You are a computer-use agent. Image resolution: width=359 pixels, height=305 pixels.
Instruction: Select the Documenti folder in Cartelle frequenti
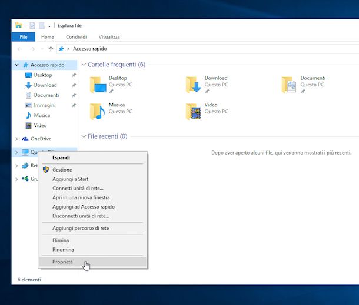tap(304, 85)
